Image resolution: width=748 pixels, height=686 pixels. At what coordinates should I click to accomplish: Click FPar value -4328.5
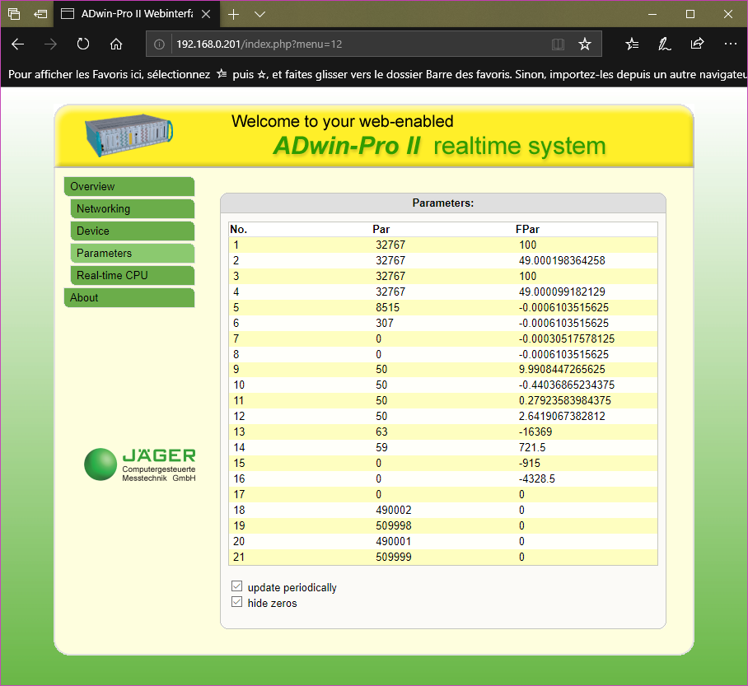point(536,479)
